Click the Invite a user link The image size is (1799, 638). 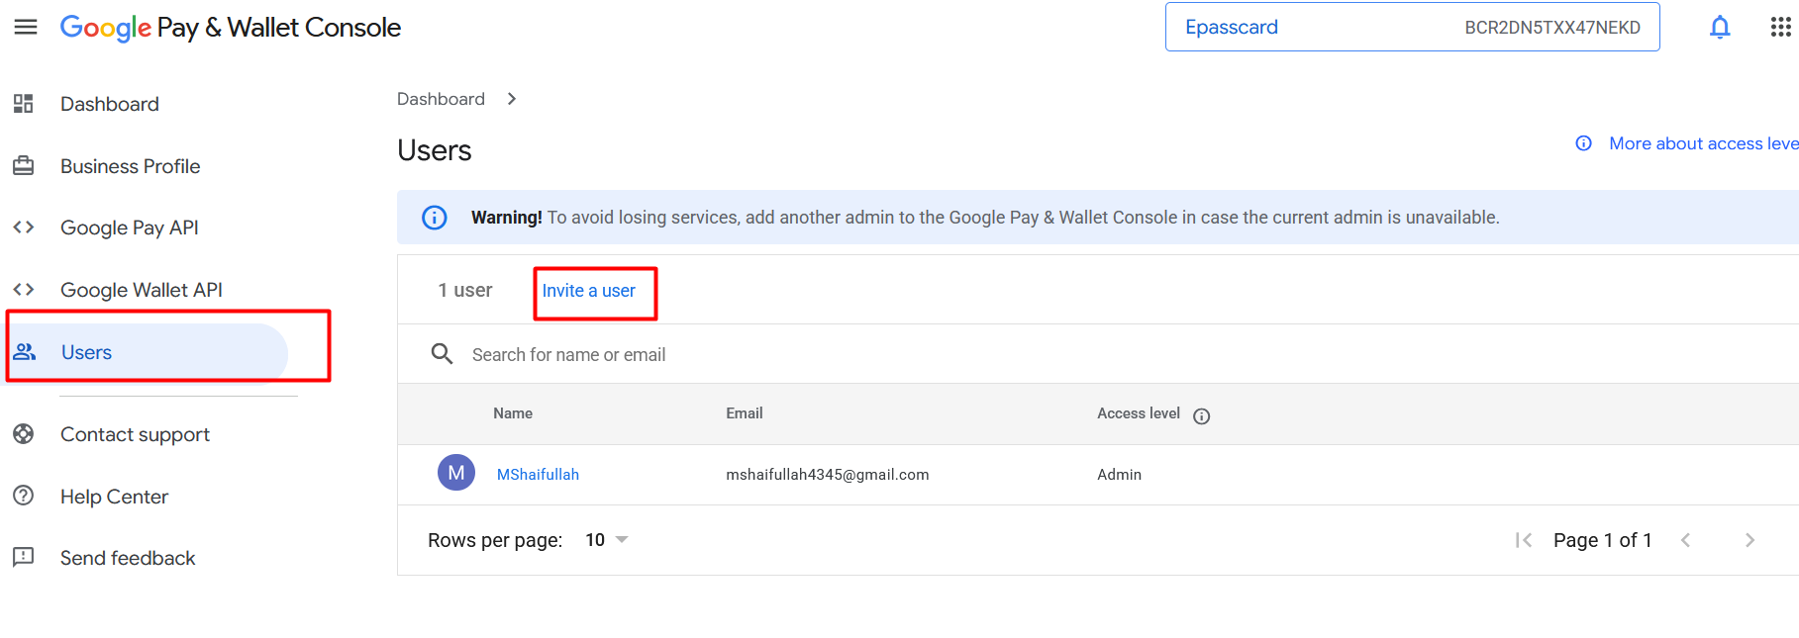589,291
